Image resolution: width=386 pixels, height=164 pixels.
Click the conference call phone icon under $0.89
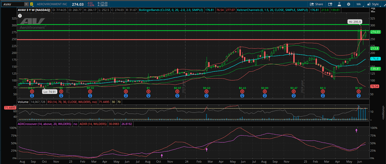(264, 91)
